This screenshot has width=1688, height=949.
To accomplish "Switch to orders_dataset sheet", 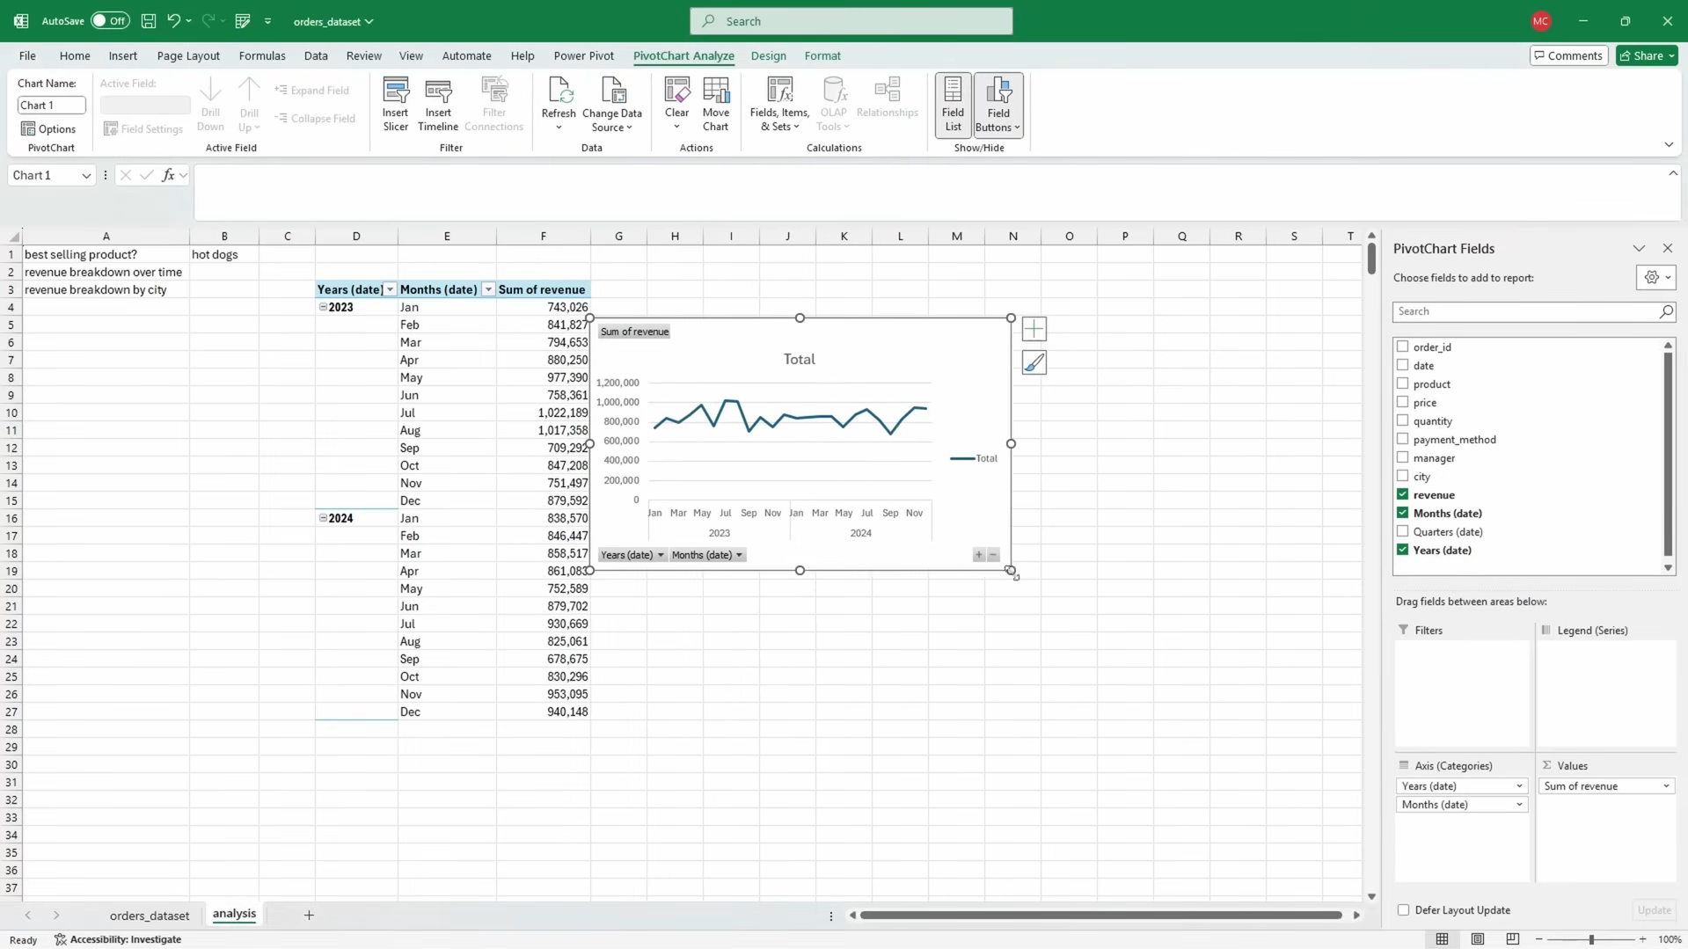I will tap(150, 916).
